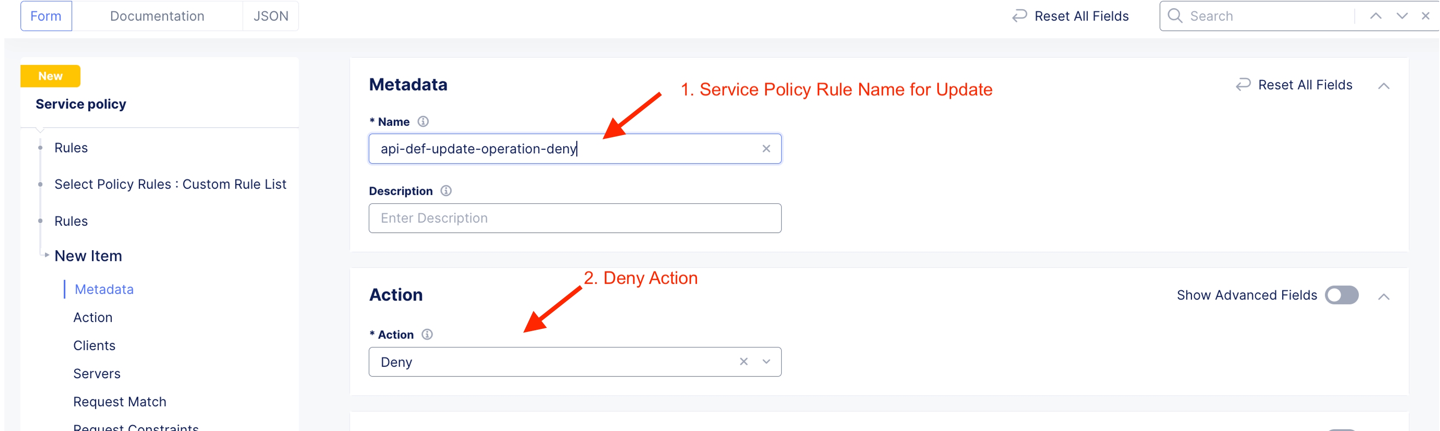1440x431 pixels.
Task: Collapse the Metadata section
Action: 1384,86
